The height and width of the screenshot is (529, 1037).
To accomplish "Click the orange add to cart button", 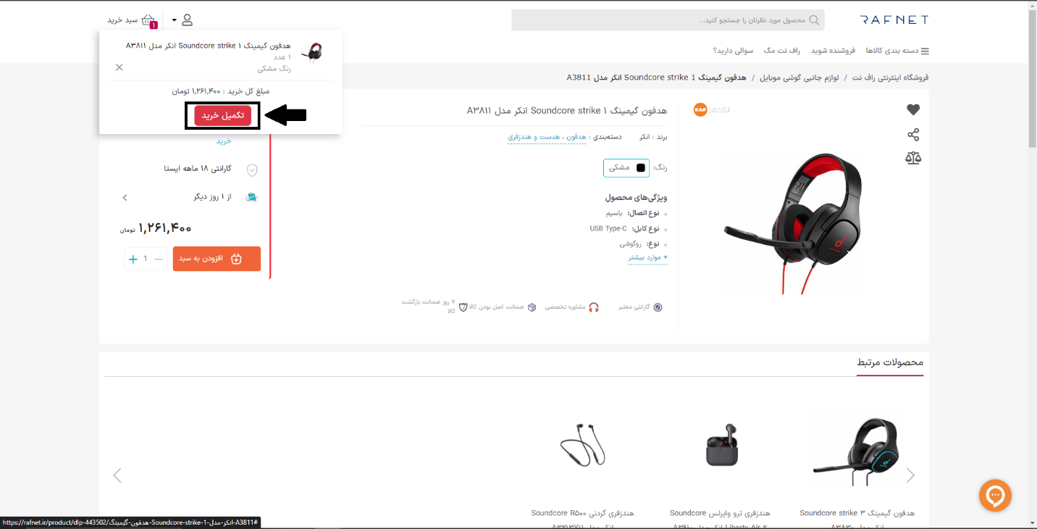I will [x=217, y=259].
